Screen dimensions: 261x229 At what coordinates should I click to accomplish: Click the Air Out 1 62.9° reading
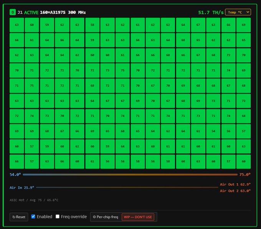tap(235, 184)
